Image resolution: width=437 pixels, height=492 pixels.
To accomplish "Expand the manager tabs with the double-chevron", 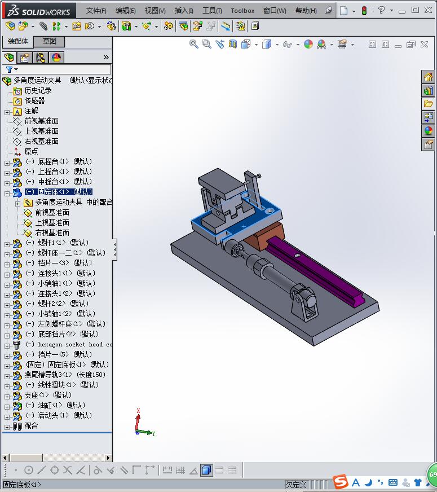I will coord(106,57).
